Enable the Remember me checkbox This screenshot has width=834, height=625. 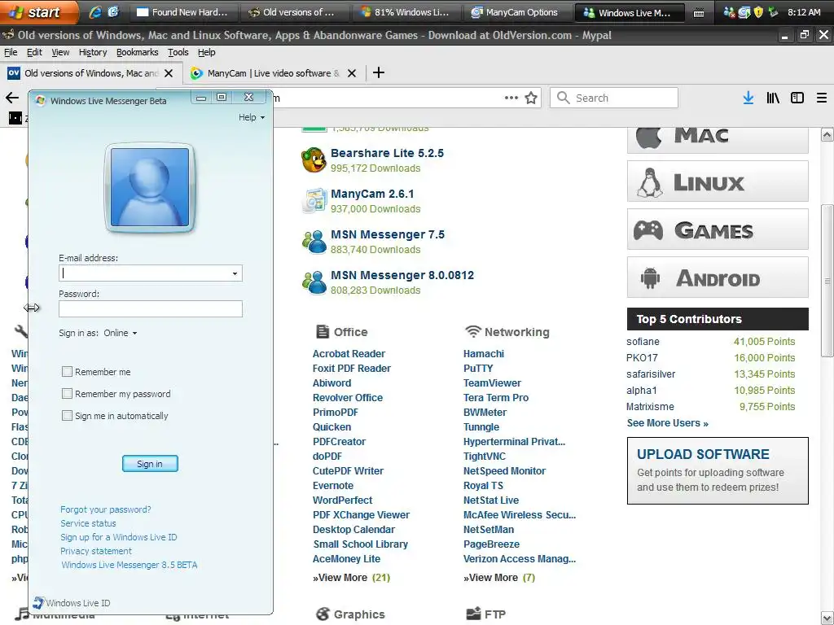pos(67,371)
